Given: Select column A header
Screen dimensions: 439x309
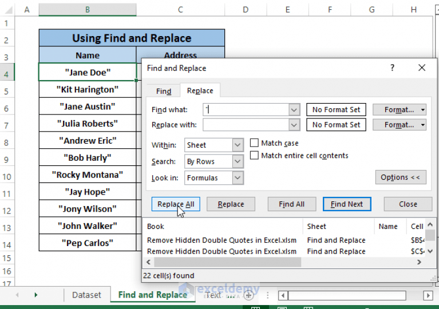Looking at the screenshot, I should pyautogui.click(x=27, y=10).
